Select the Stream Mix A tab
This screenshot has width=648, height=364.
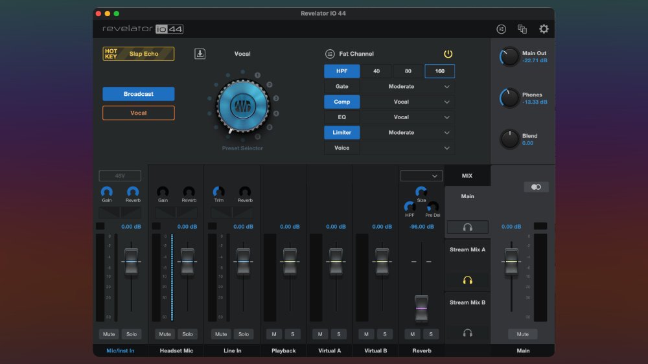point(467,249)
